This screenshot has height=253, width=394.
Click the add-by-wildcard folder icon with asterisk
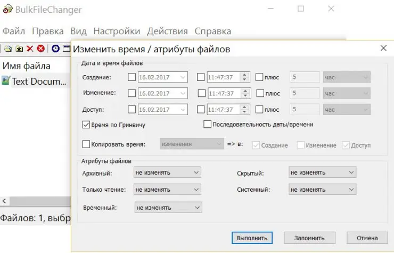(19, 48)
